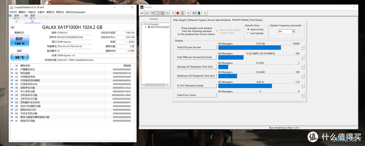The height and width of the screenshot is (146, 365).
Task: Add a network worker in Iometer toolbar
Action: 162,13
